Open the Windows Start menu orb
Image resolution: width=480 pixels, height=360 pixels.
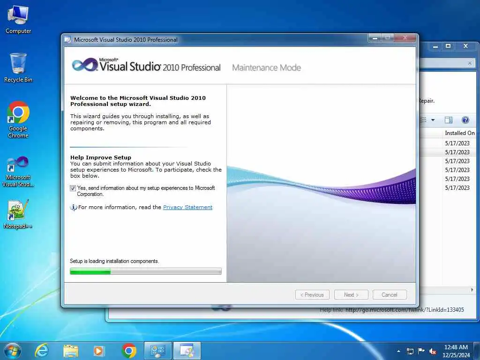click(13, 351)
